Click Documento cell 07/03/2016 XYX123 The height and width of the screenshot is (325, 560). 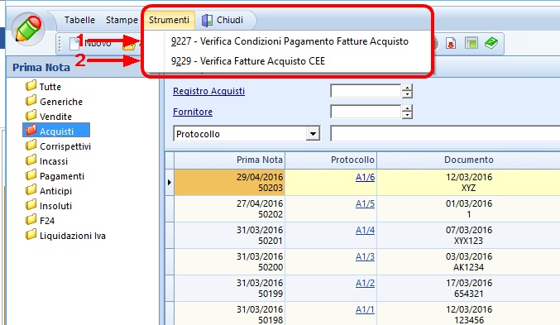tap(468, 236)
